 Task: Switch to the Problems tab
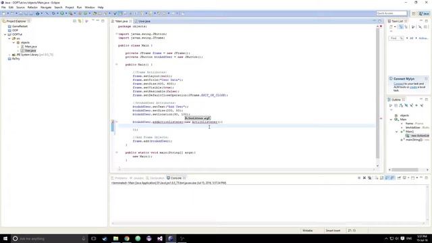coord(119,178)
